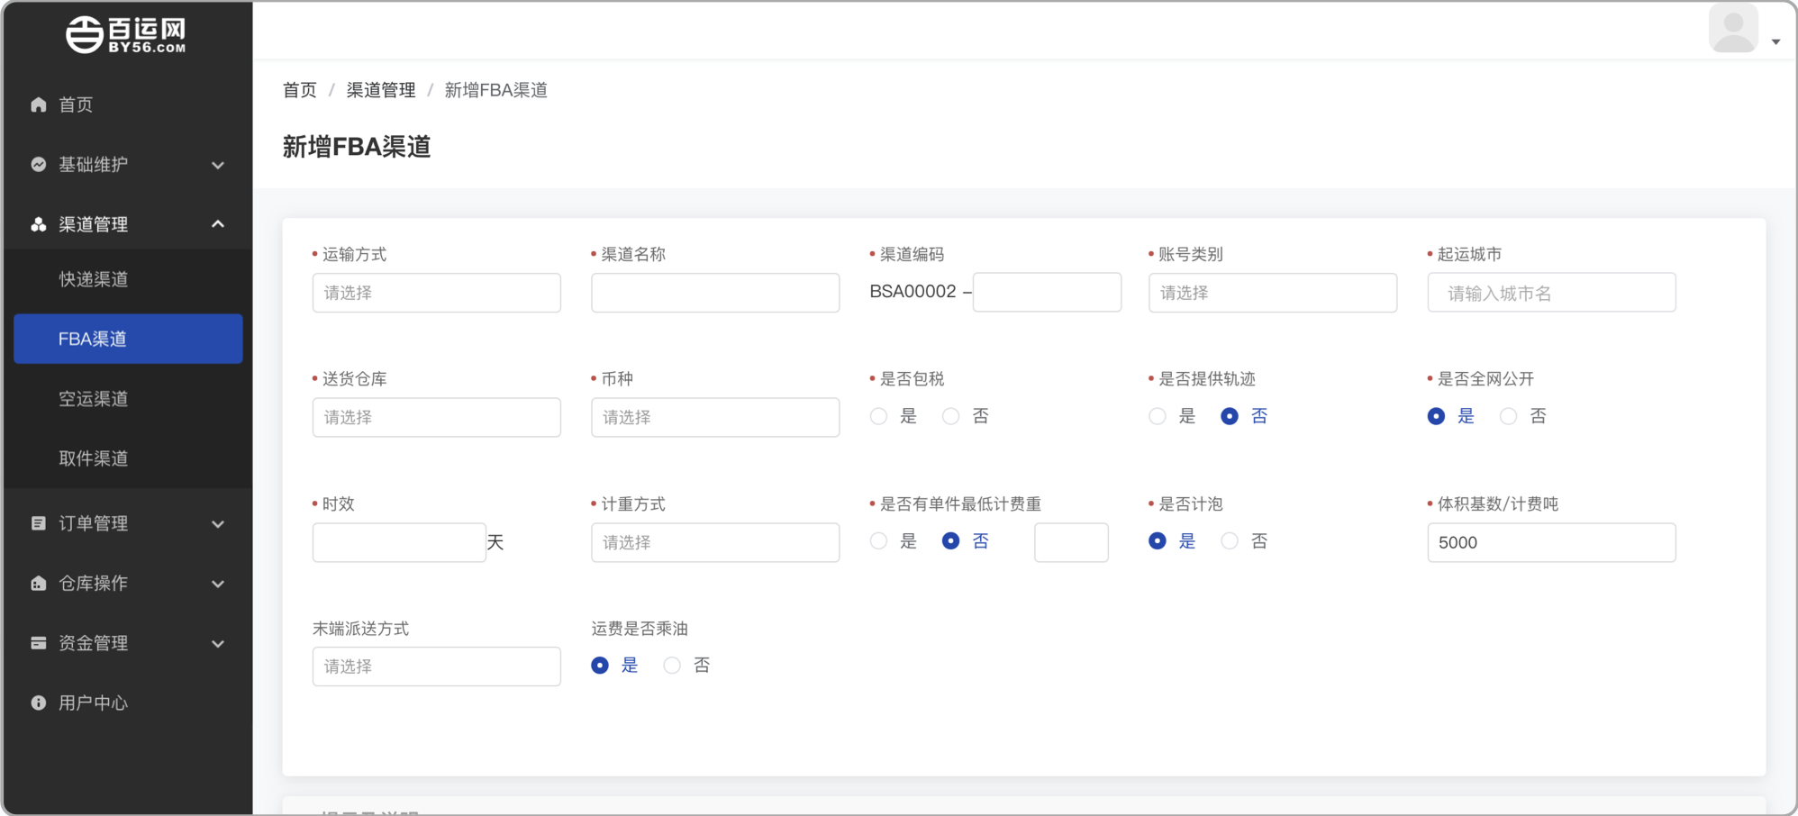This screenshot has width=1798, height=816.
Task: Click the 仓库操作 sidebar icon
Action: tap(38, 583)
